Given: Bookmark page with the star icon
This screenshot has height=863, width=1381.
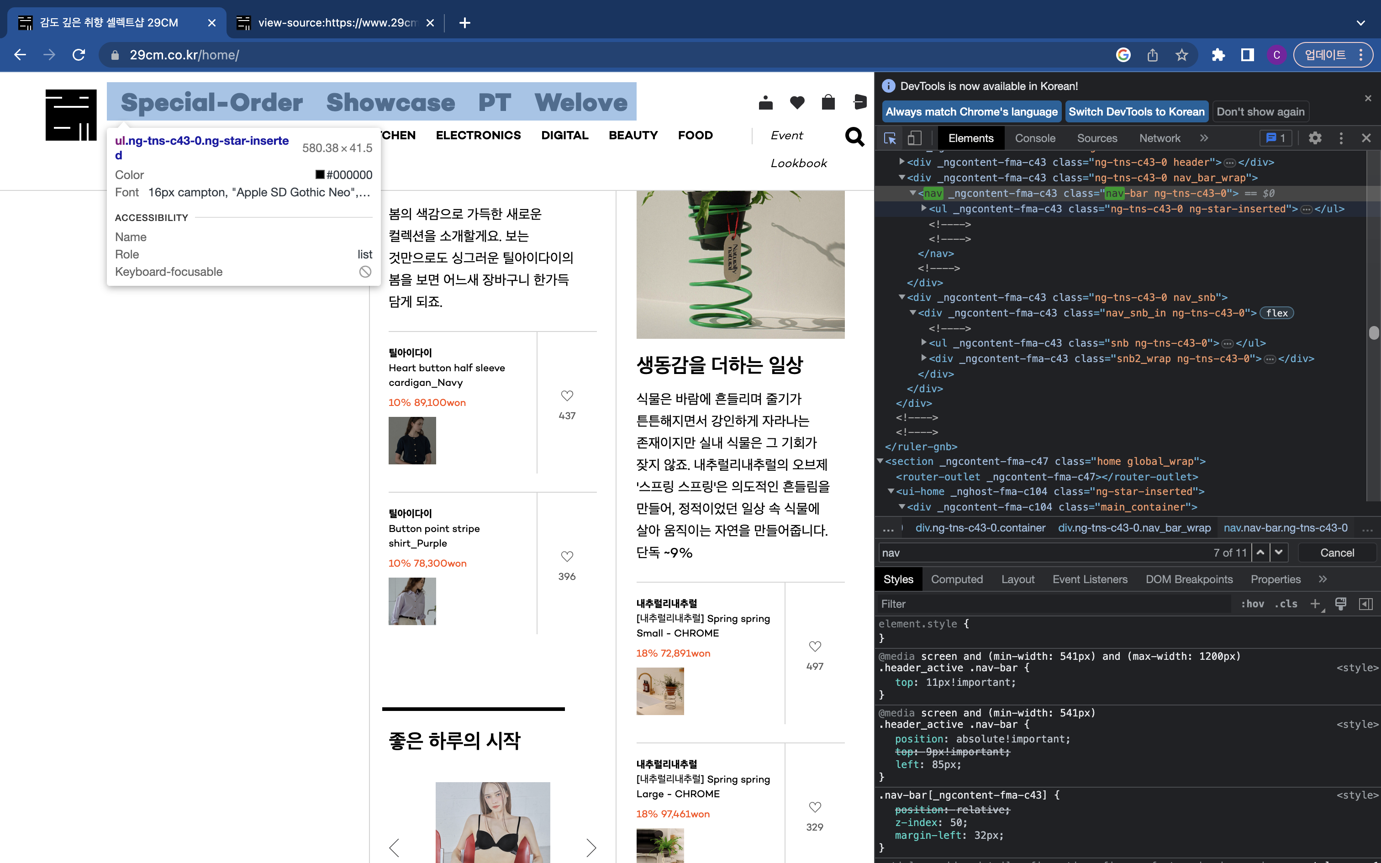Looking at the screenshot, I should click(x=1181, y=55).
